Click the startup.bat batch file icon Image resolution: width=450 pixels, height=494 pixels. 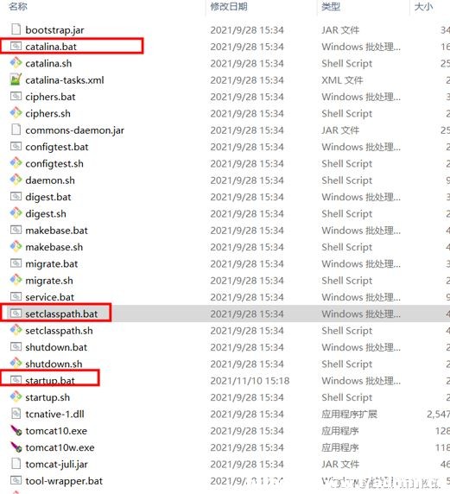16,380
